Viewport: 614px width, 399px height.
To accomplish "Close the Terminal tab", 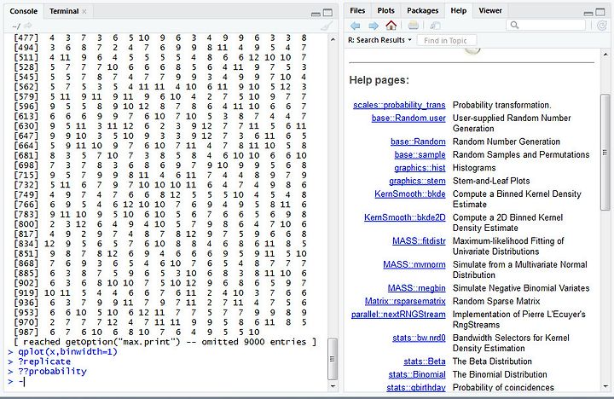I will point(84,11).
